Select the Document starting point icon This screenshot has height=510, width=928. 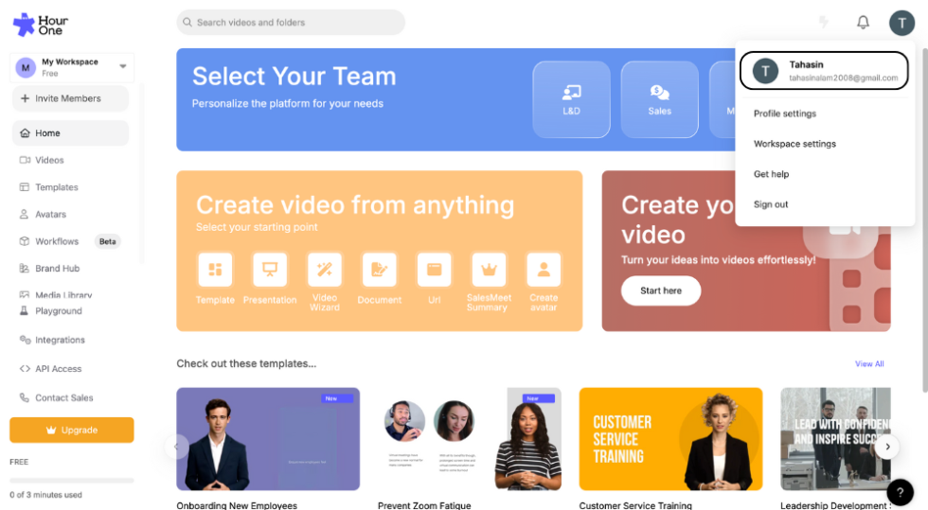click(380, 270)
